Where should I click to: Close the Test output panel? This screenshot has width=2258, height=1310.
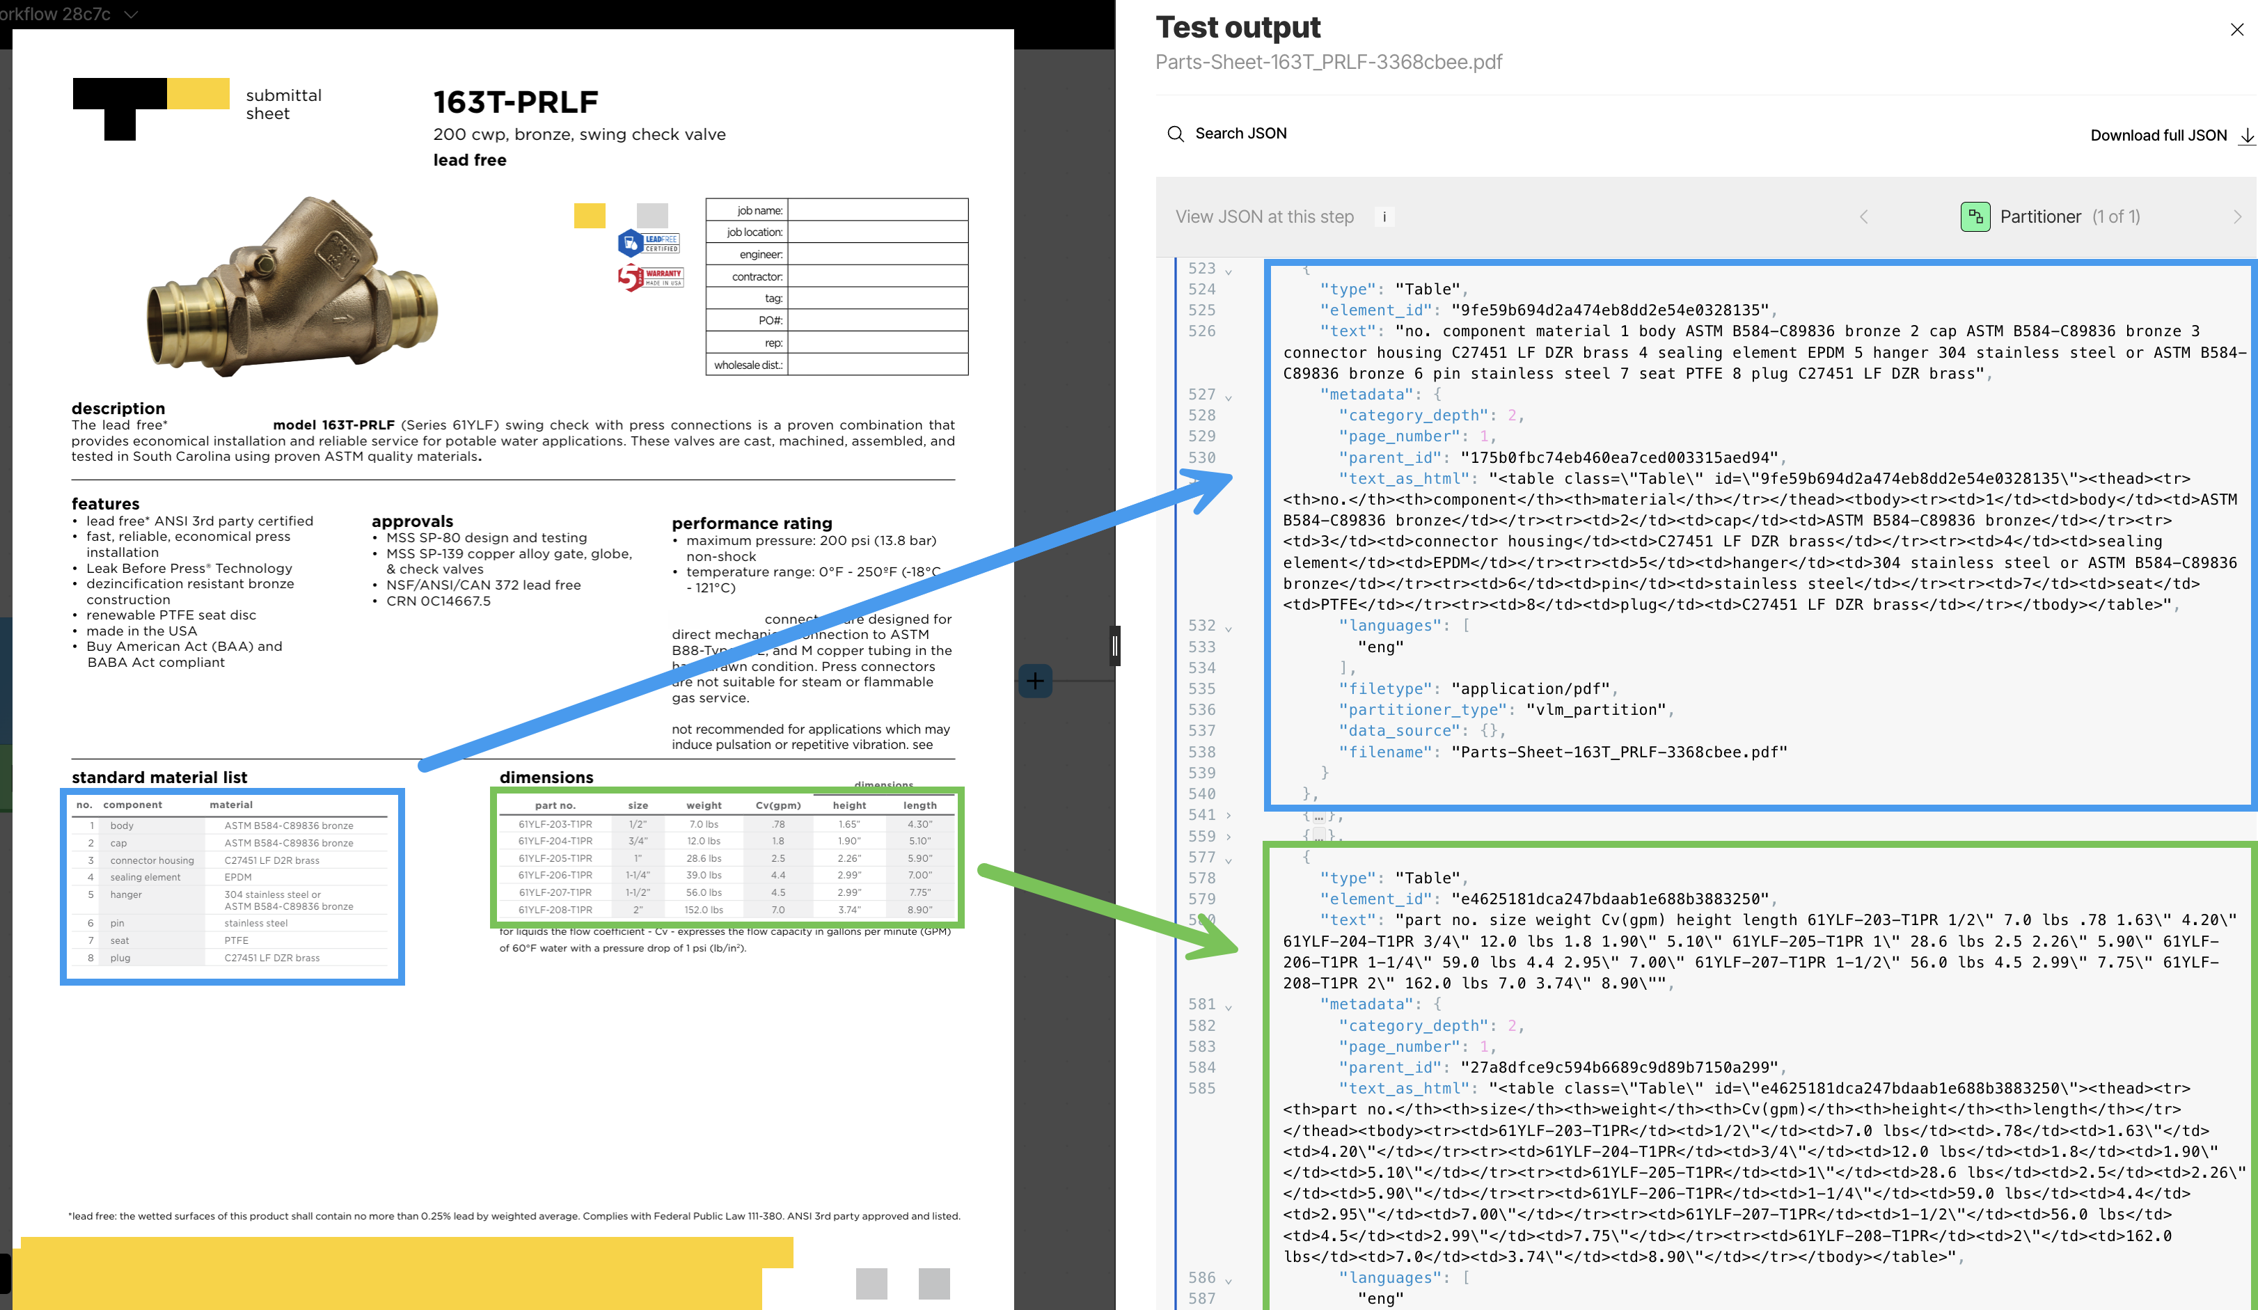pos(2236,29)
